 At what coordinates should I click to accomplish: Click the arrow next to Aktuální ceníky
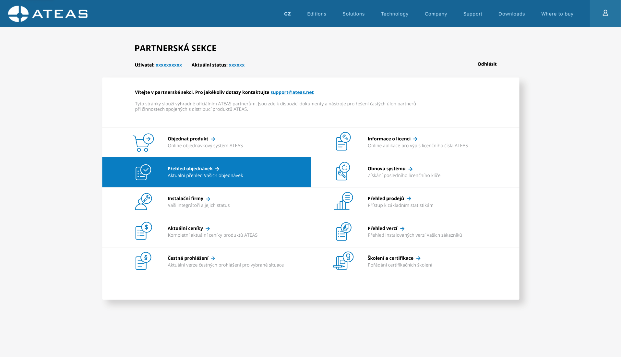(x=208, y=229)
